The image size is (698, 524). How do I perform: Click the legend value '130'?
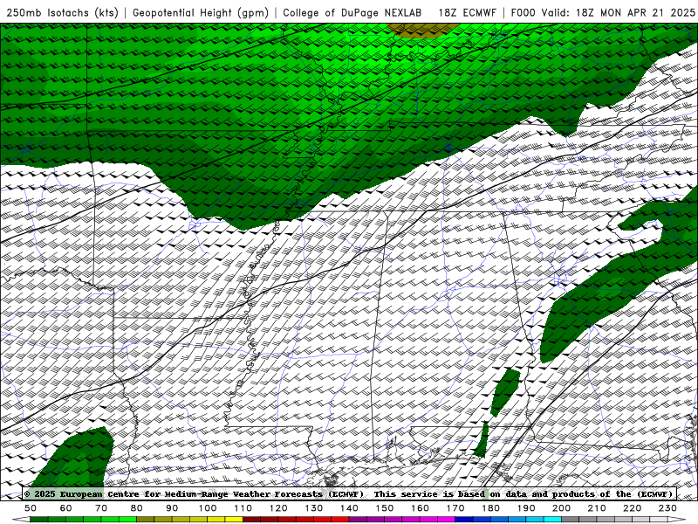313,508
